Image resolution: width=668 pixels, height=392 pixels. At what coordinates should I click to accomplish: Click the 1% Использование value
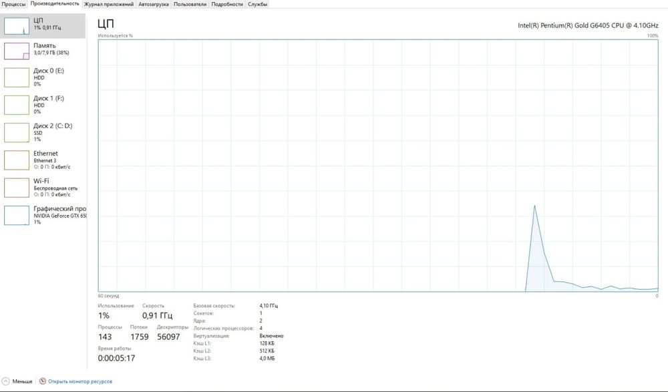pyautogui.click(x=104, y=316)
